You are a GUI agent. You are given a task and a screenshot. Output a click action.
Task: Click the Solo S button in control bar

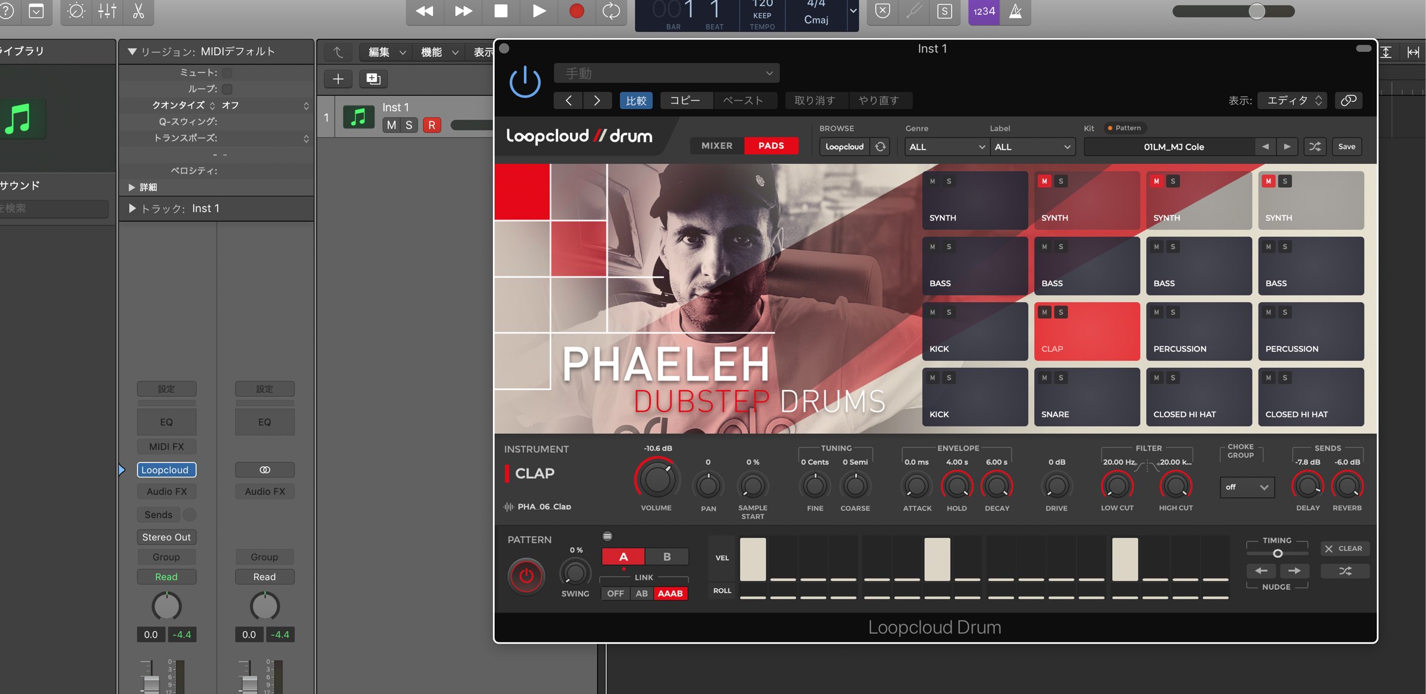point(944,11)
